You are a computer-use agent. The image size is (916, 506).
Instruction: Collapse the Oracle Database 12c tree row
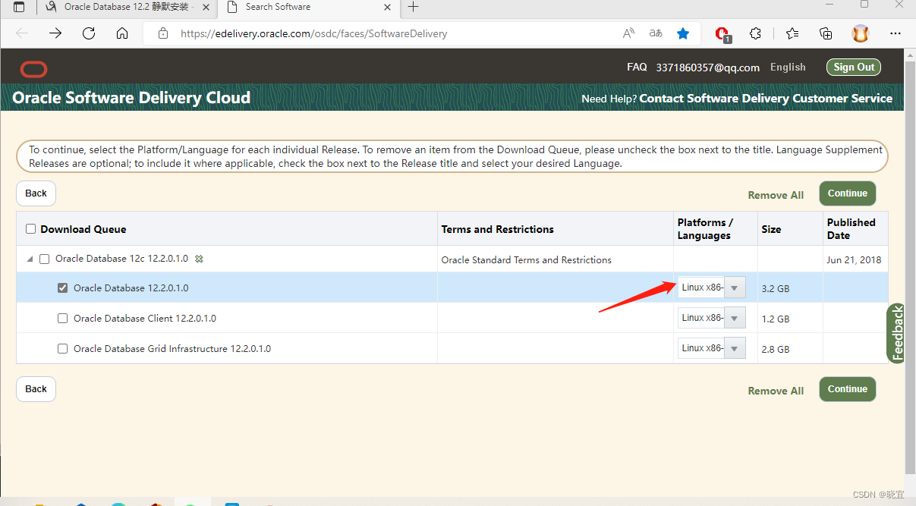30,259
